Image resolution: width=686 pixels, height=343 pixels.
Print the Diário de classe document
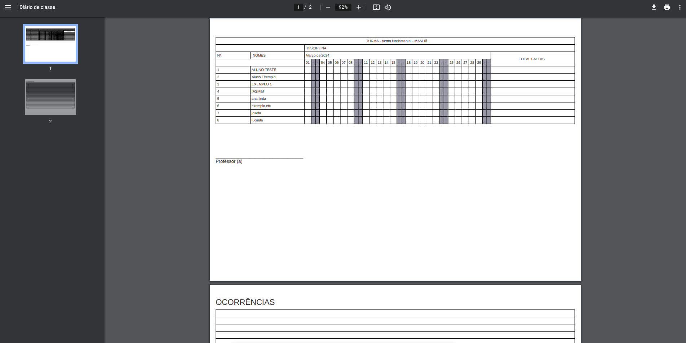click(667, 7)
